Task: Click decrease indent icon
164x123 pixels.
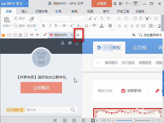Action: (136, 18)
